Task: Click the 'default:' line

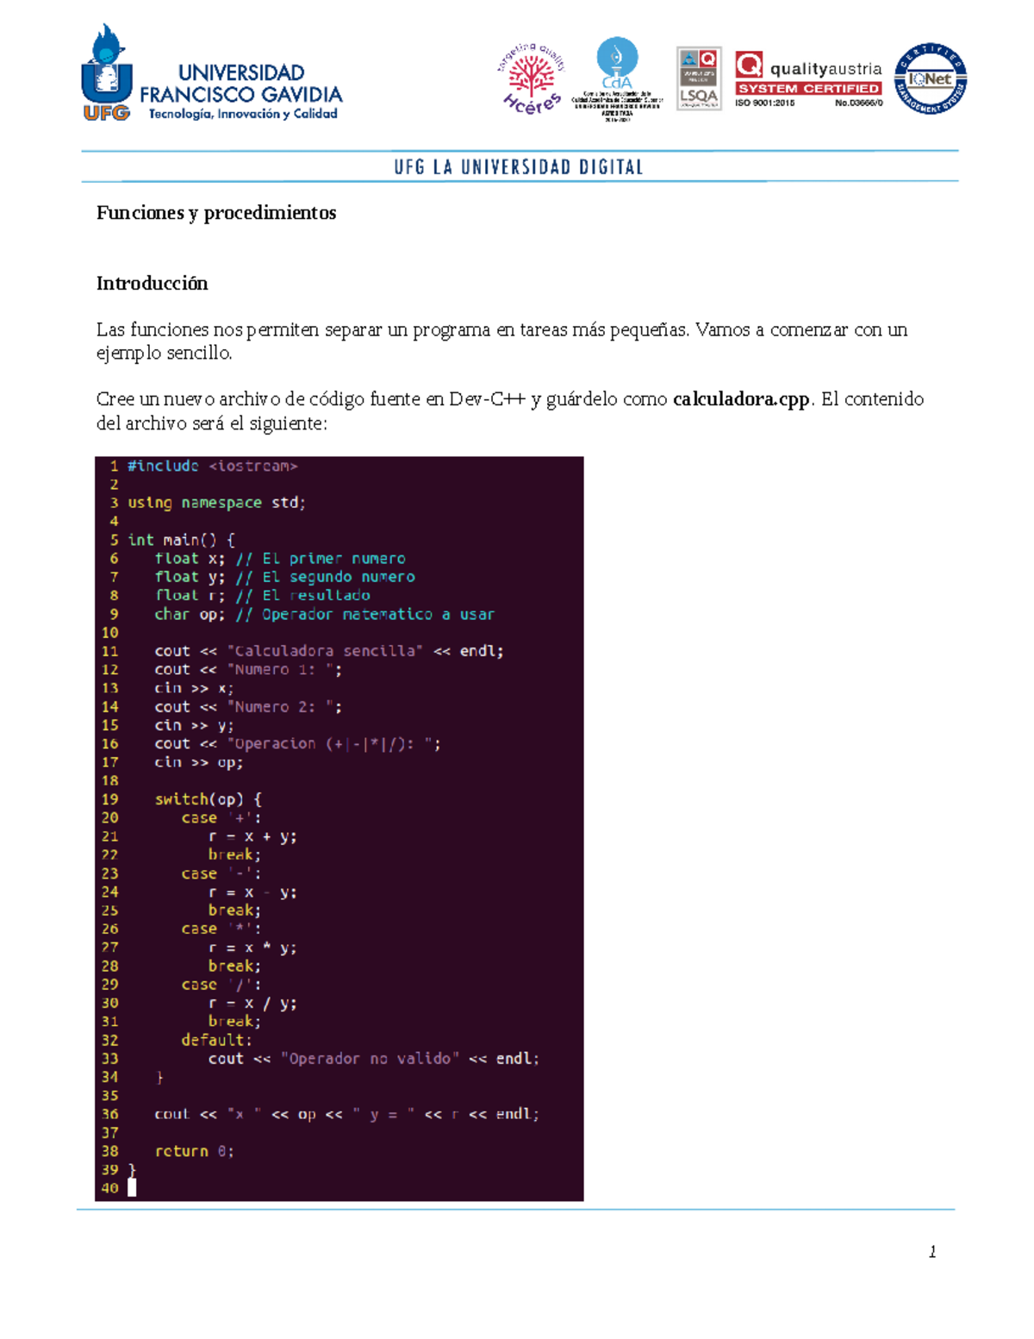Action: coord(216,1041)
